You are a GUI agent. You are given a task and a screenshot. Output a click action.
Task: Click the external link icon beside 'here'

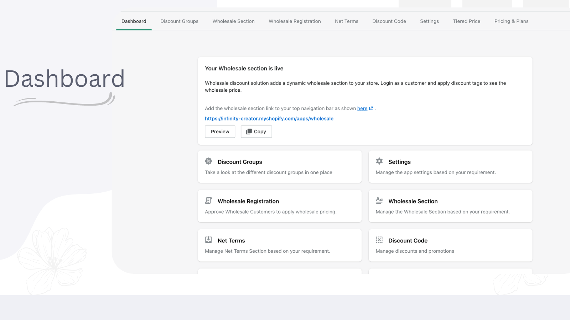[371, 108]
